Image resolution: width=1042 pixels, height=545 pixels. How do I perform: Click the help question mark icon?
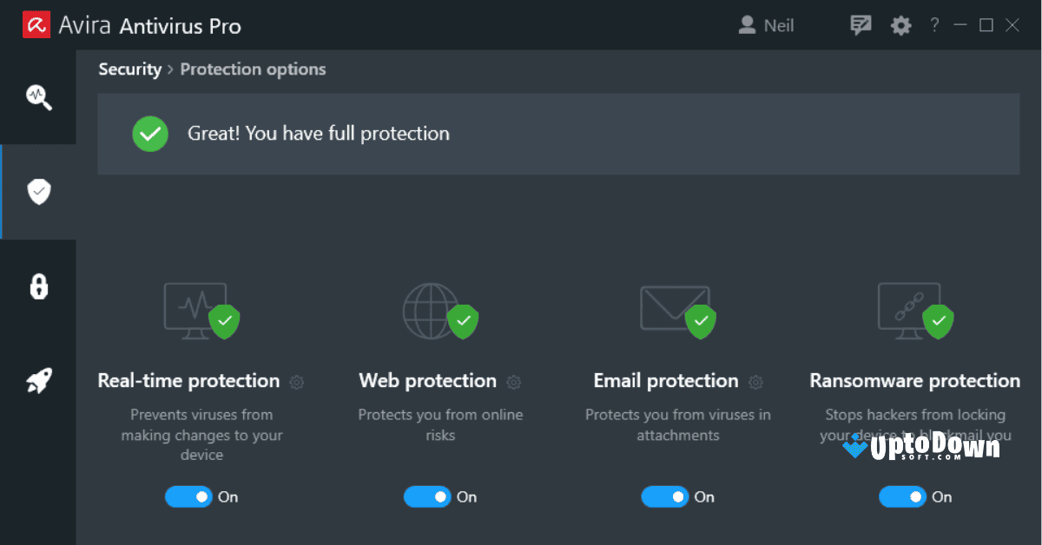tap(933, 24)
